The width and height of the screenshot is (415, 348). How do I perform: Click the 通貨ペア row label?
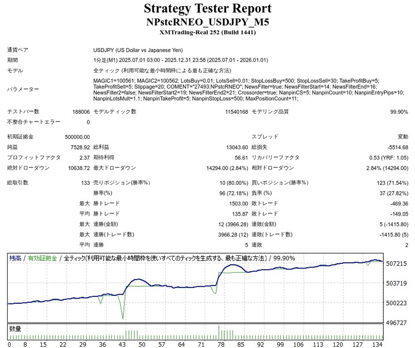[x=18, y=50]
